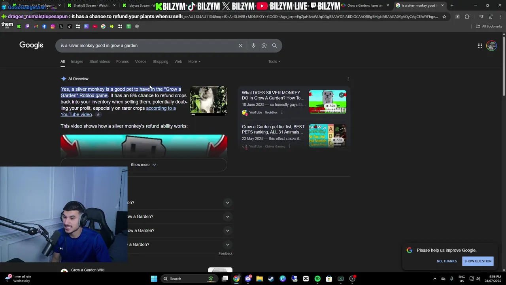Clear the Google search box text
The height and width of the screenshot is (285, 506).
tap(240, 46)
